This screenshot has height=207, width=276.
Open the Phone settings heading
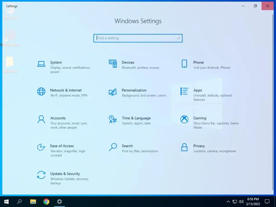click(x=198, y=62)
